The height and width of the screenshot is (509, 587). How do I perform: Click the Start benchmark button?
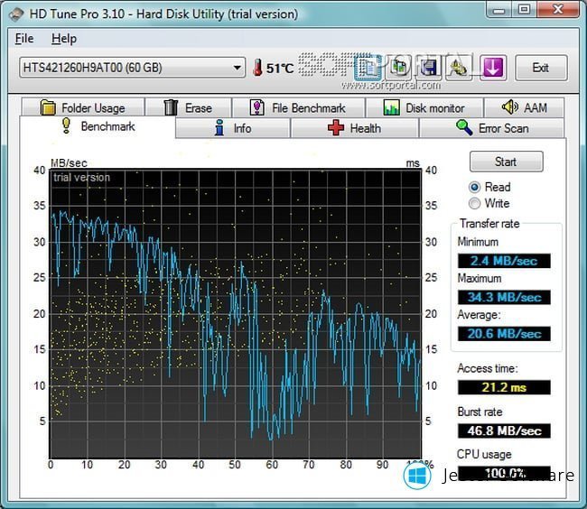coord(506,162)
